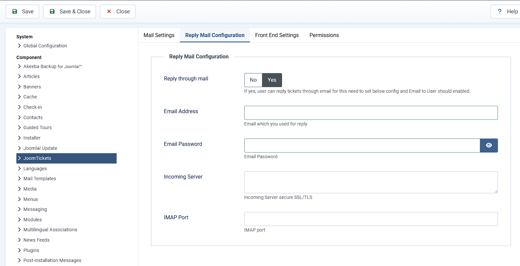Viewport: 520px width, 266px height.
Task: Click the chevron beside Plugins
Action: point(19,250)
